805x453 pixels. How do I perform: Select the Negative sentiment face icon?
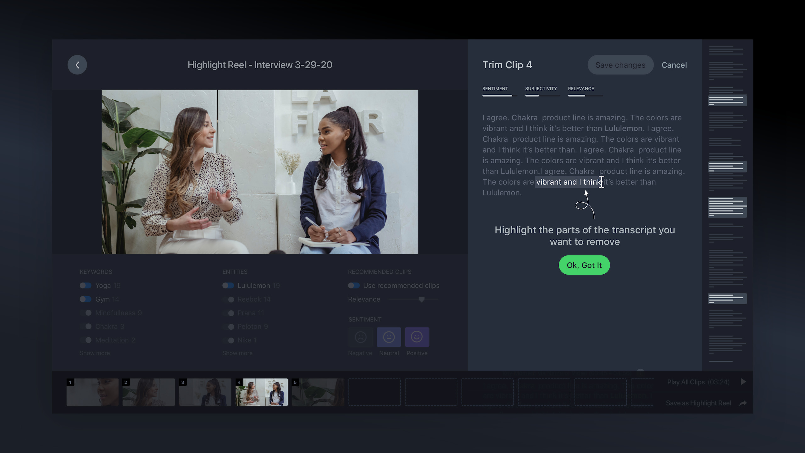click(x=360, y=337)
